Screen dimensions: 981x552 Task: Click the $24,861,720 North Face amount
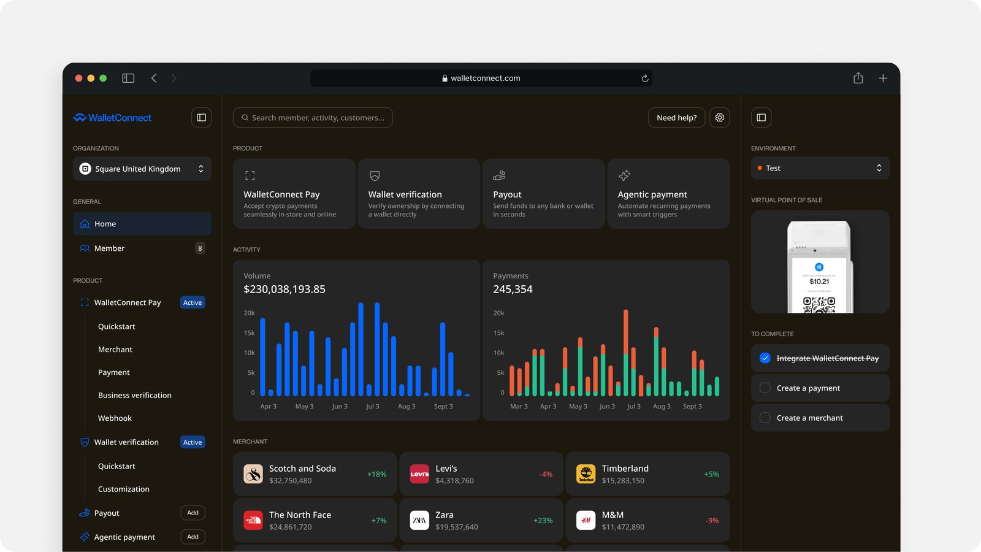pyautogui.click(x=291, y=527)
